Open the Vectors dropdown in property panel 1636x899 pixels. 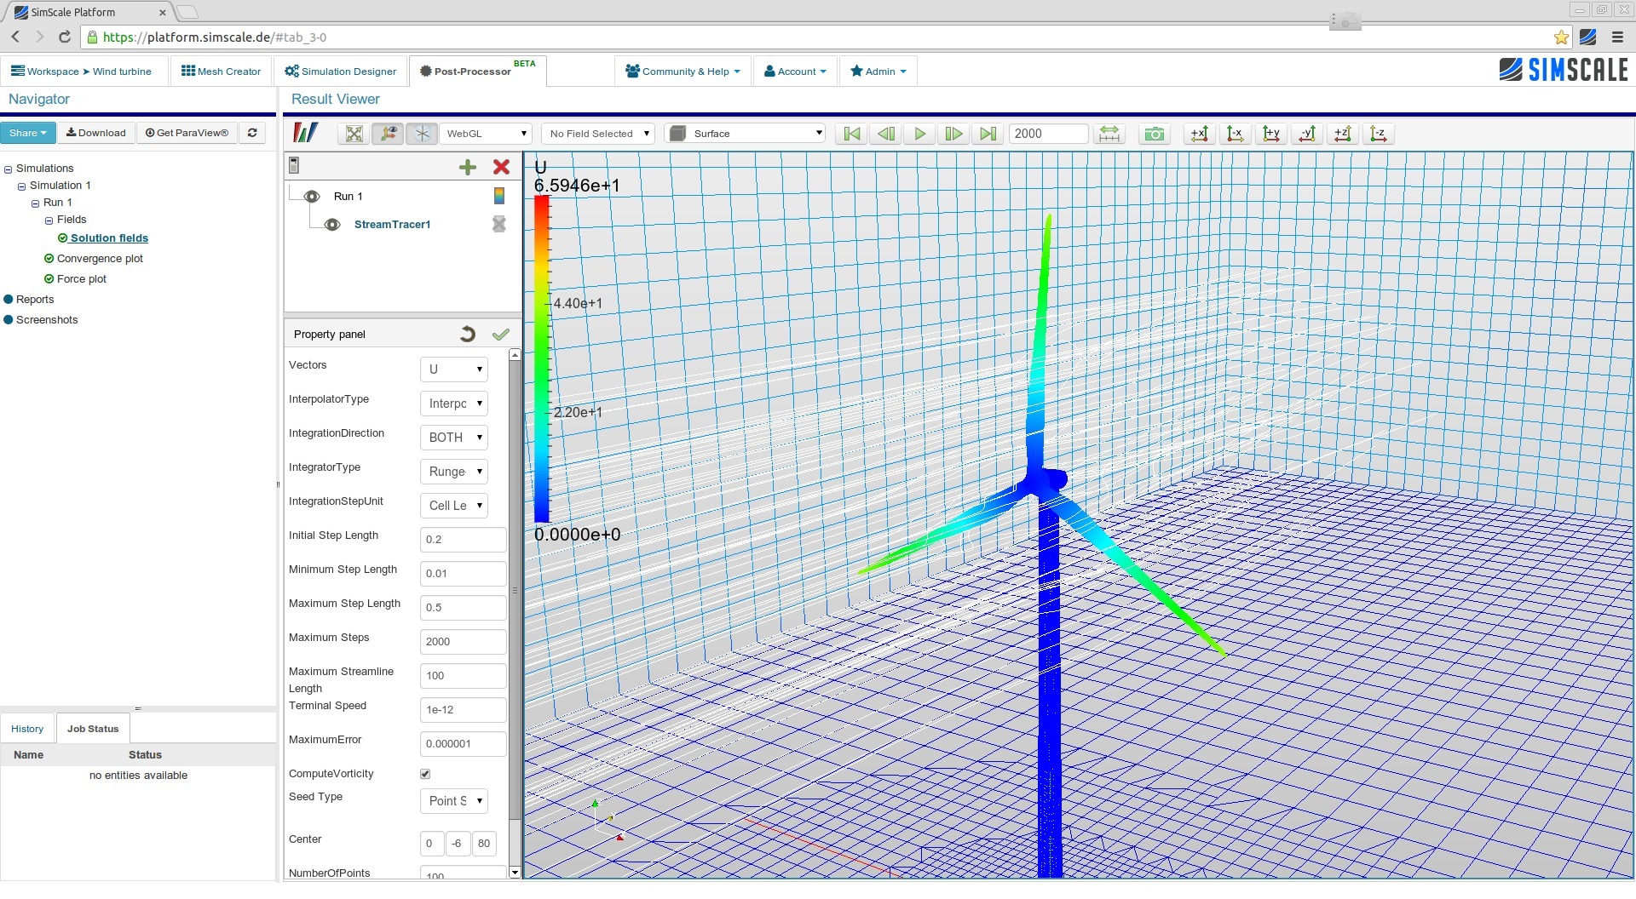452,369
